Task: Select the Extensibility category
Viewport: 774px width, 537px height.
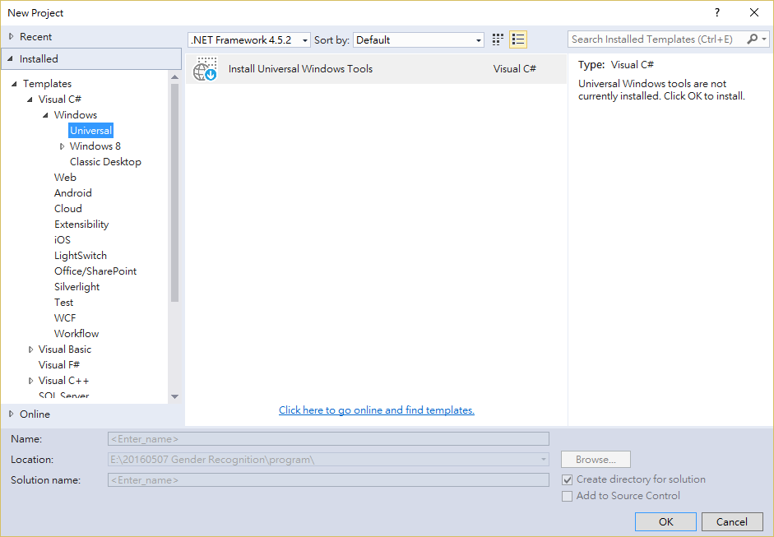Action: [81, 224]
